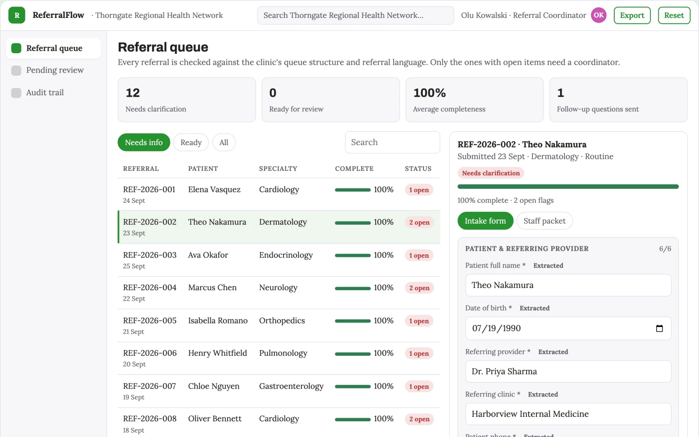Image resolution: width=699 pixels, height=437 pixels.
Task: Click the SPECIALTY column header
Action: (278, 169)
